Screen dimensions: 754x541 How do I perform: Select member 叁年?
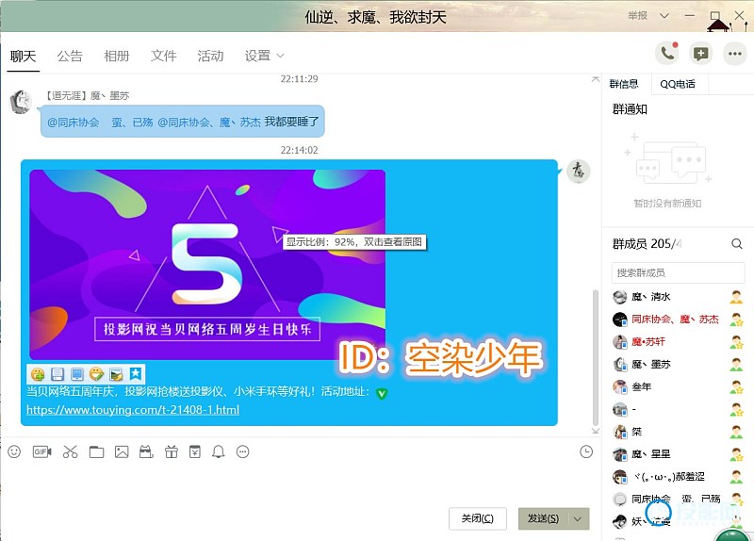[678, 386]
